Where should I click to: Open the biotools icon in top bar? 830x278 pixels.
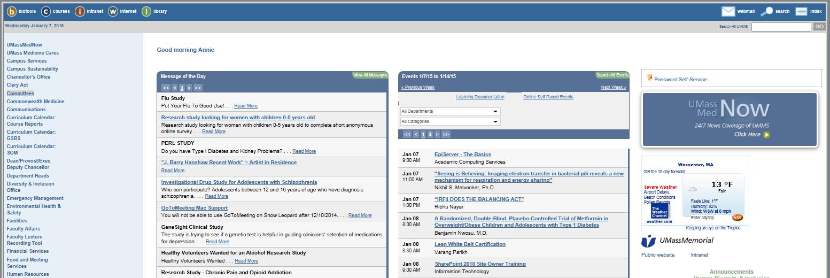[11, 11]
